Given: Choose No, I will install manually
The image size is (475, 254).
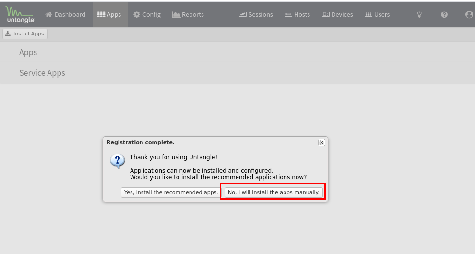Looking at the screenshot, I should [273, 193].
